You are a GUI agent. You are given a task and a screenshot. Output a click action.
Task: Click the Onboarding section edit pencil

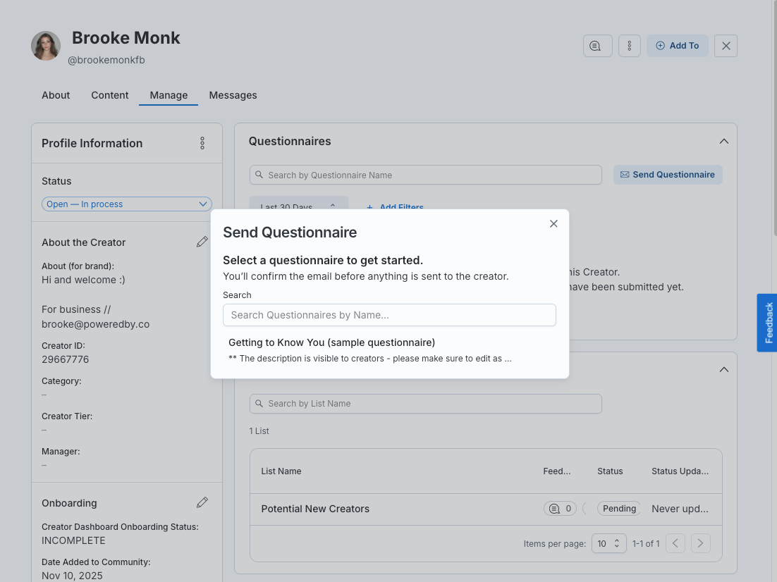[x=202, y=502]
